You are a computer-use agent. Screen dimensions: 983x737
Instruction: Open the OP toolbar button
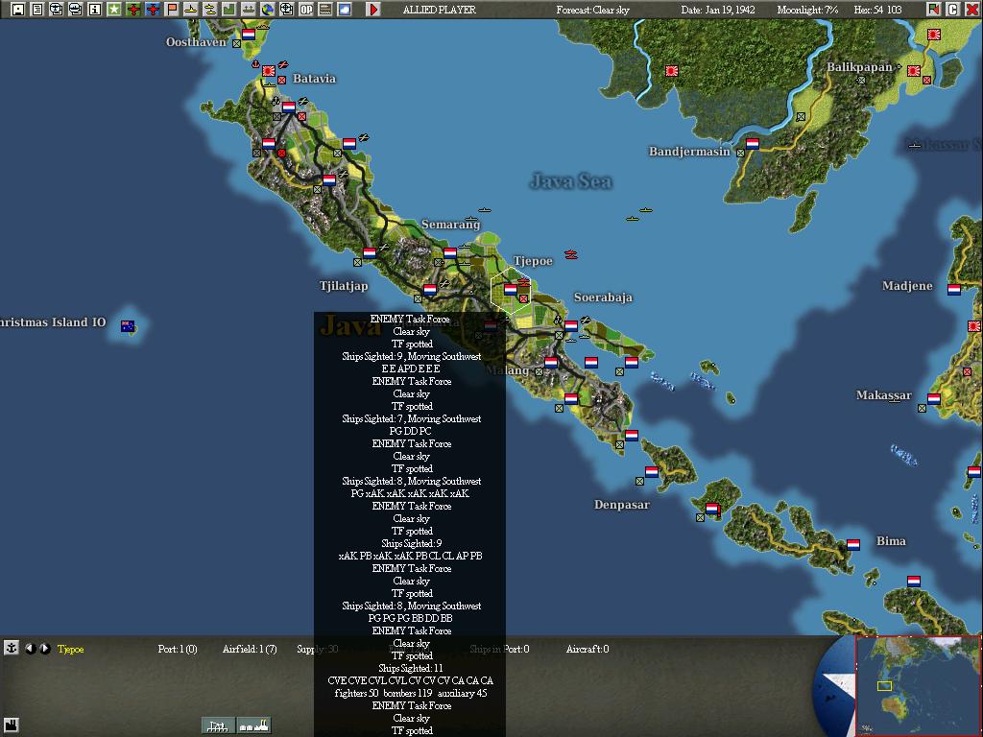(305, 10)
